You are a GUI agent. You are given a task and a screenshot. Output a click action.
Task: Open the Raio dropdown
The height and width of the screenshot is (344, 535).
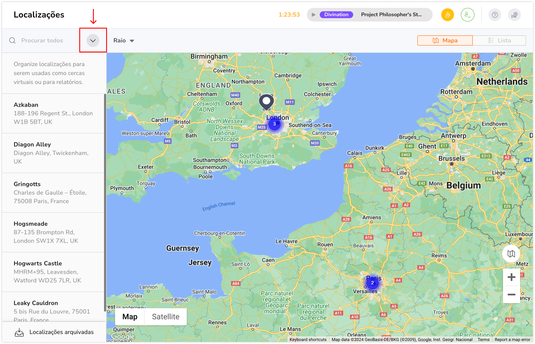coord(124,40)
